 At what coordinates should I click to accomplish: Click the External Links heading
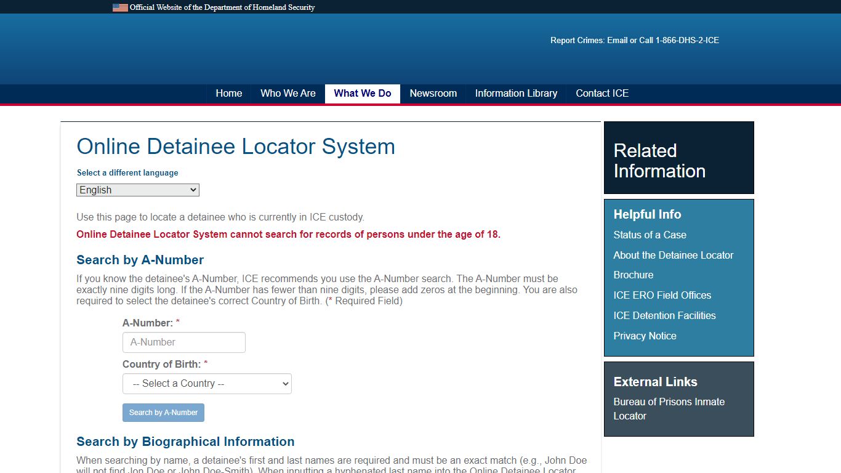pos(655,382)
